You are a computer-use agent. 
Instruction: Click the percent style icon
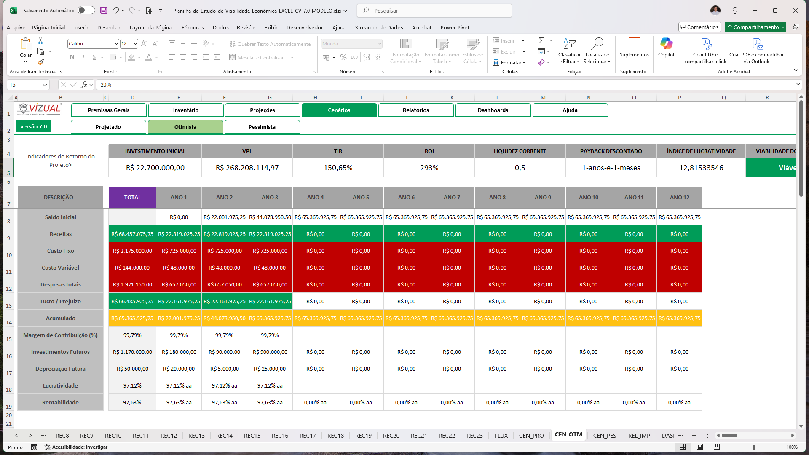343,57
